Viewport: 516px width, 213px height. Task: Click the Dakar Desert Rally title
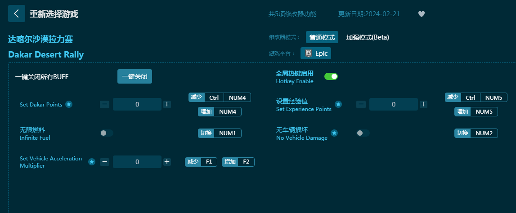coord(46,54)
